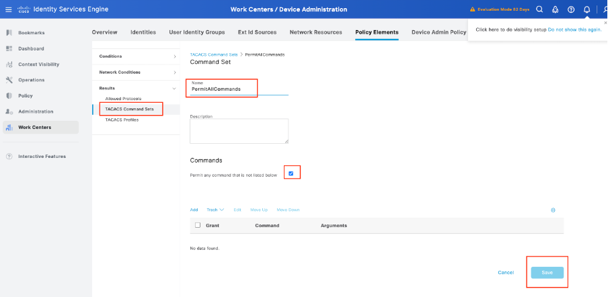Click the Operations tools icon
The image size is (608, 297).
(9, 80)
